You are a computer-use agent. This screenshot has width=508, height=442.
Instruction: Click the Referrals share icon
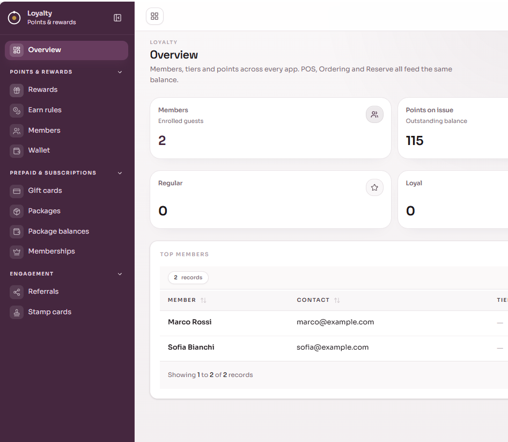point(17,292)
